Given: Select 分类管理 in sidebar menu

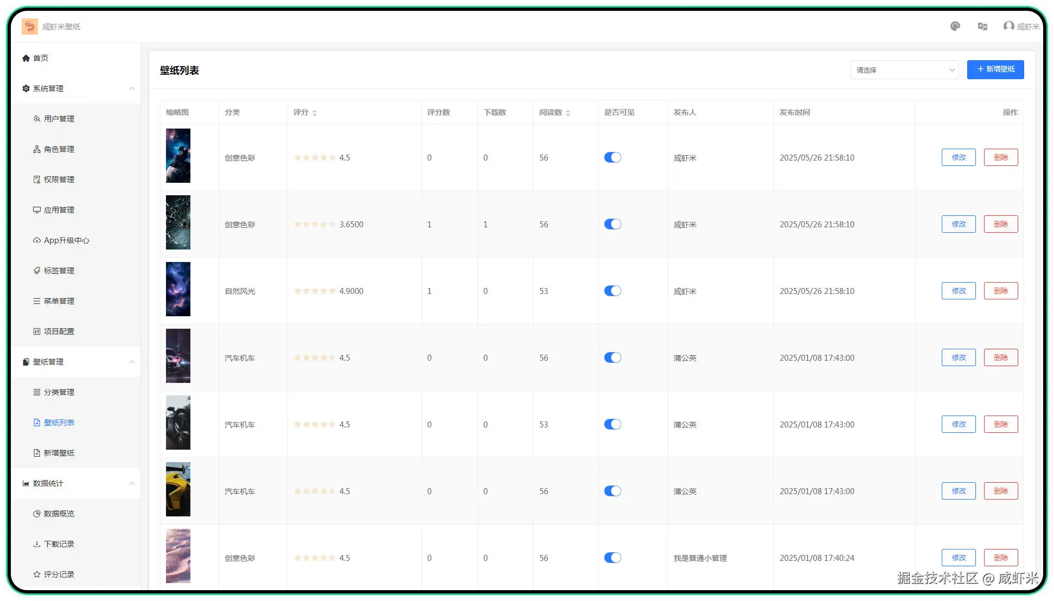Looking at the screenshot, I should click(59, 392).
